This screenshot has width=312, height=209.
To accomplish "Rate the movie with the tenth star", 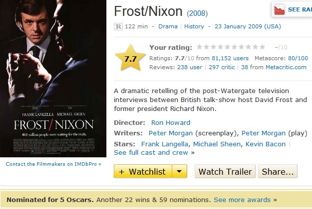I will 263,47.
